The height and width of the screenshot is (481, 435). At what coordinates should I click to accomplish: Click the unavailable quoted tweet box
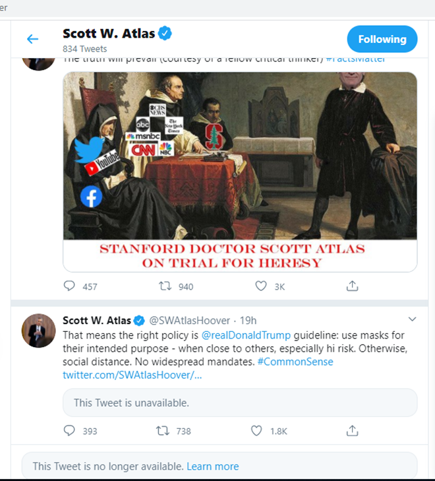click(x=240, y=402)
